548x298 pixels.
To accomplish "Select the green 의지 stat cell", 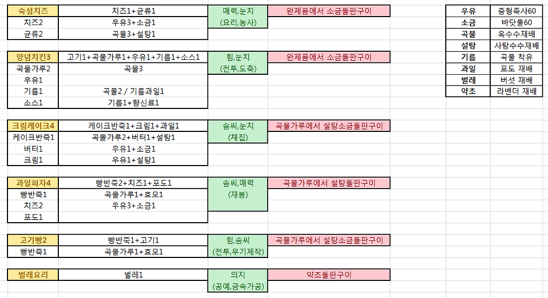I will click(x=238, y=275).
